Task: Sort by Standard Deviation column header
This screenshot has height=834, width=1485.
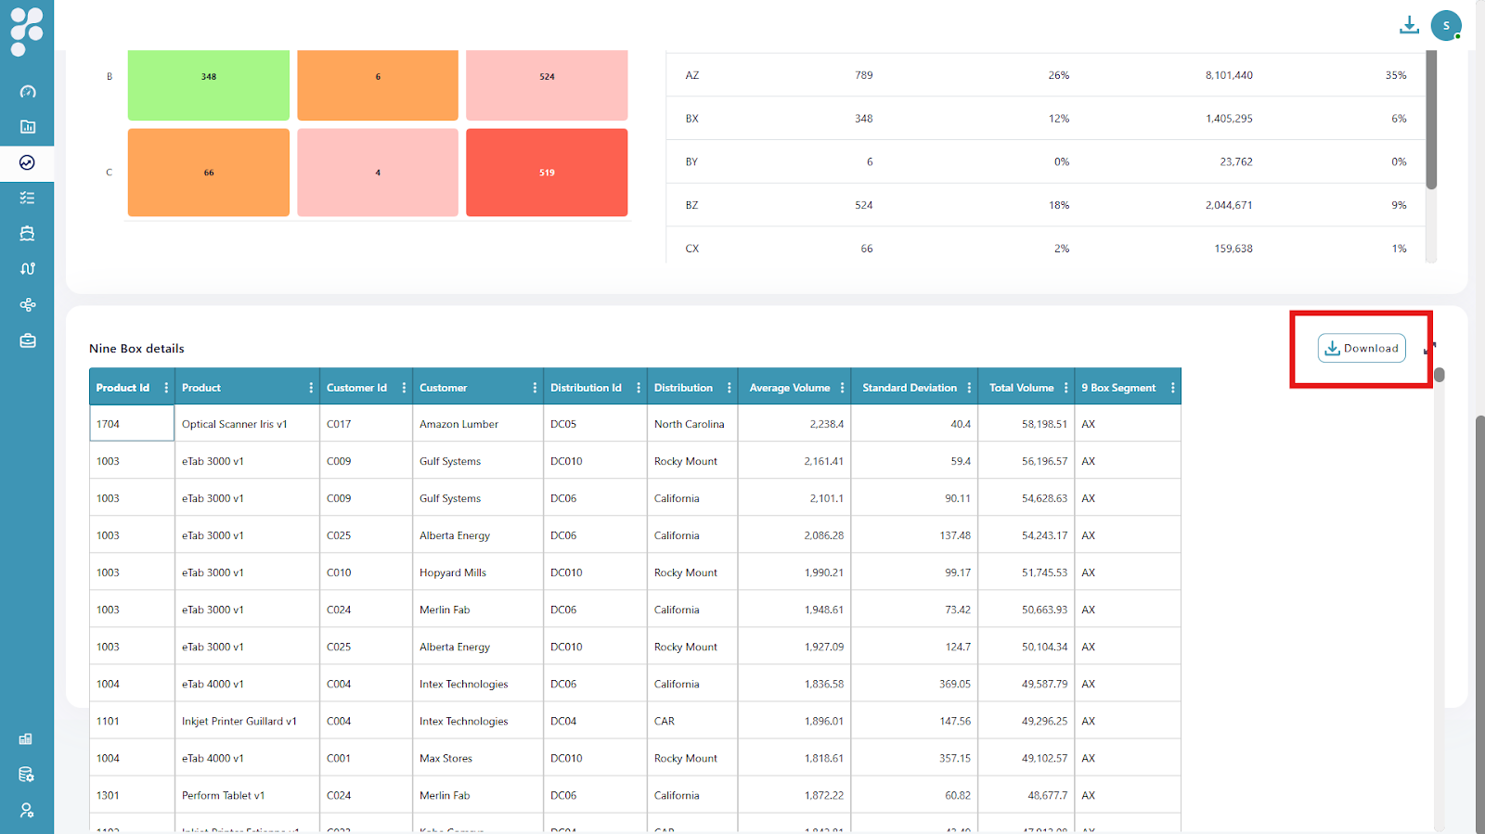Action: pos(910,388)
